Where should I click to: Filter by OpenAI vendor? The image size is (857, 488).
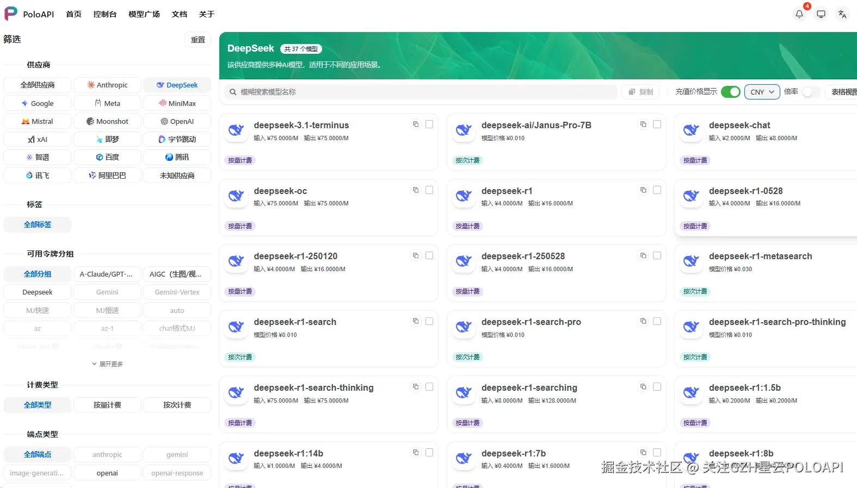click(177, 121)
